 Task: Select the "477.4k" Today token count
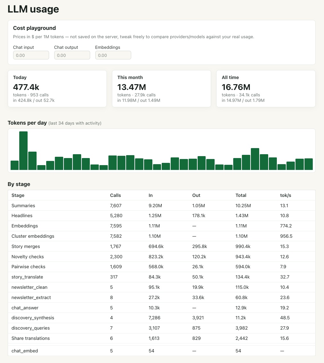[26, 87]
